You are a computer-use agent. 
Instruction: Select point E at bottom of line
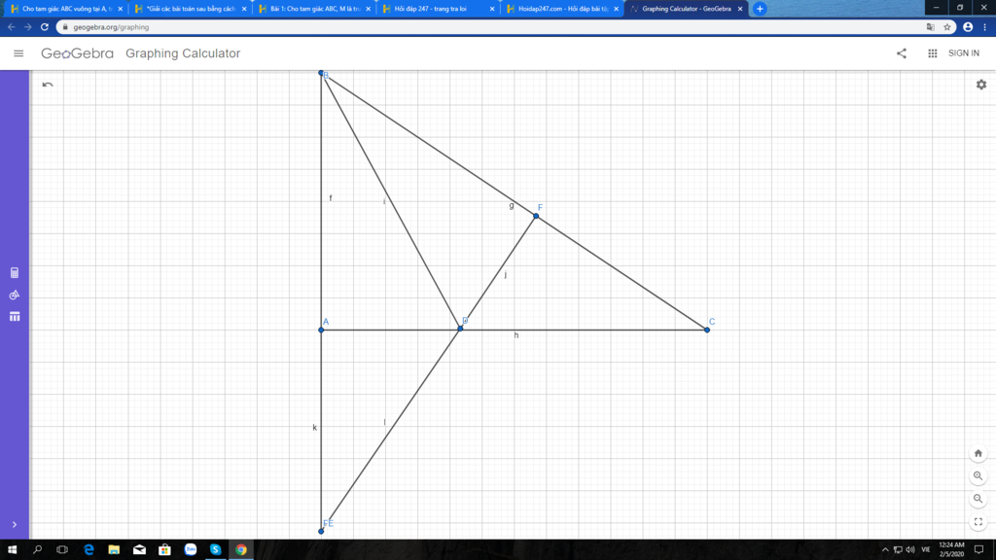(321, 531)
